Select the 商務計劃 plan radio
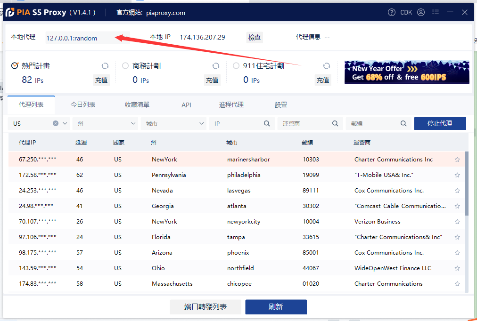Viewport: 477px width, 321px height. point(125,65)
